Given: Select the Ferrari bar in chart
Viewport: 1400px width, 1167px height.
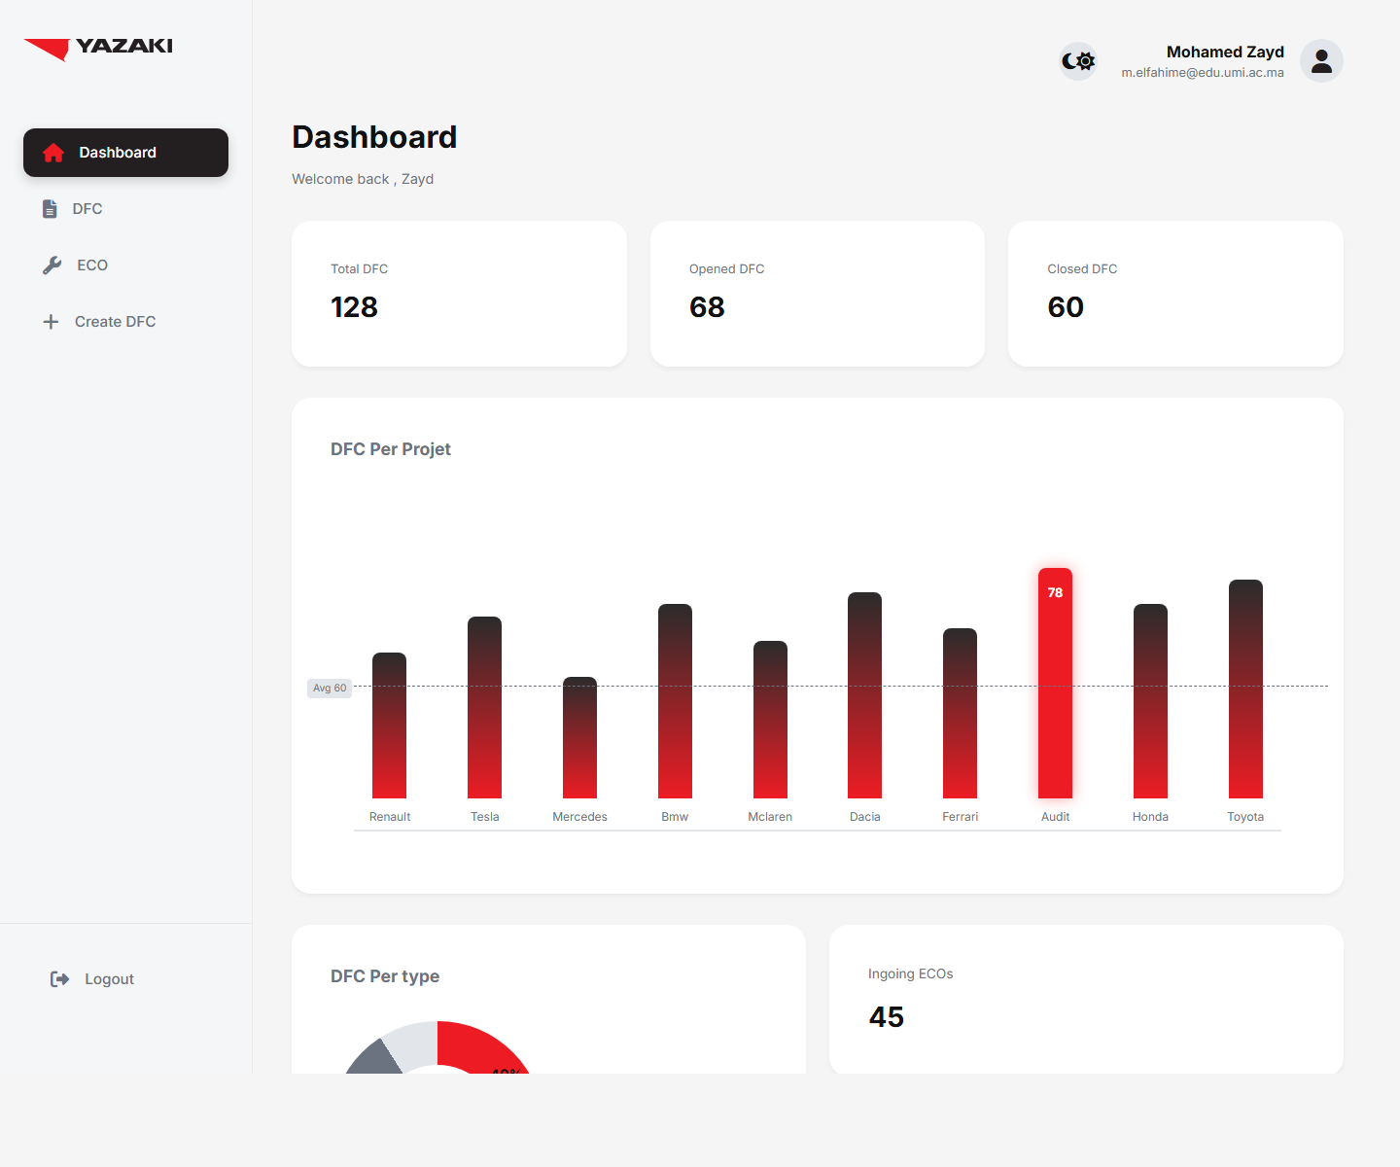Looking at the screenshot, I should [x=961, y=713].
